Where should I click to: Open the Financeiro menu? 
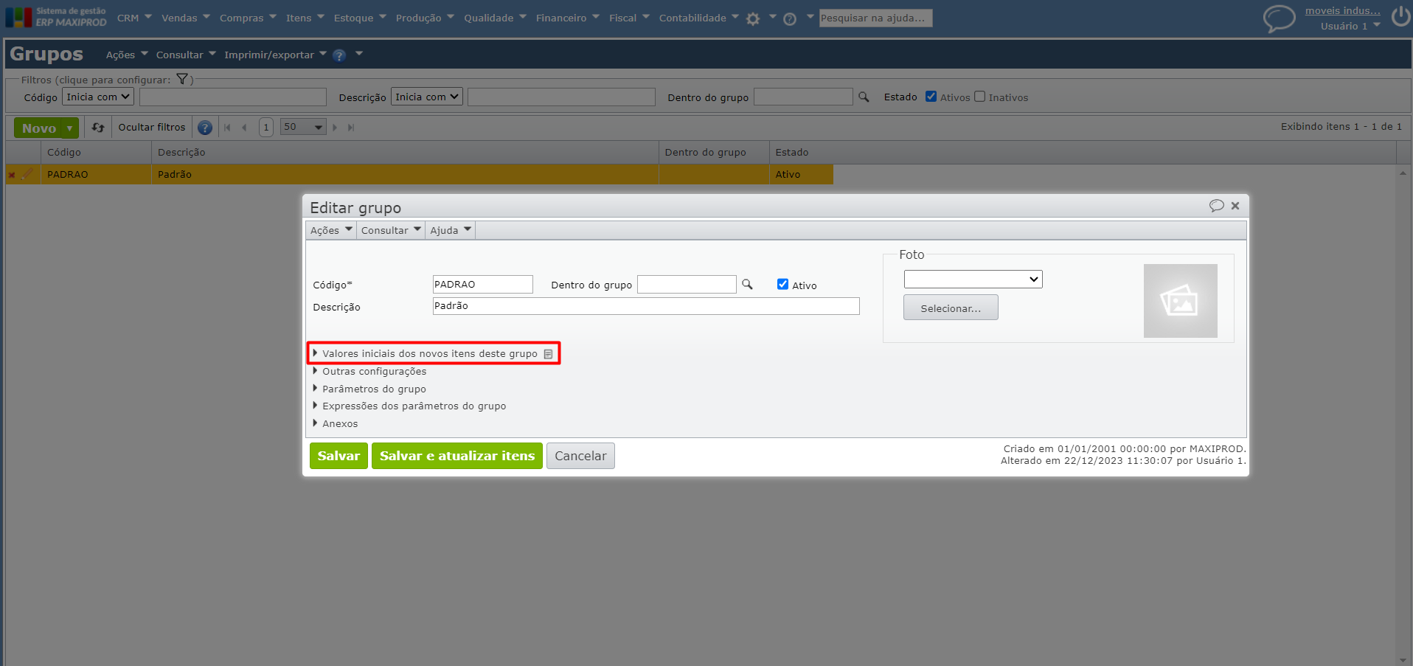568,18
